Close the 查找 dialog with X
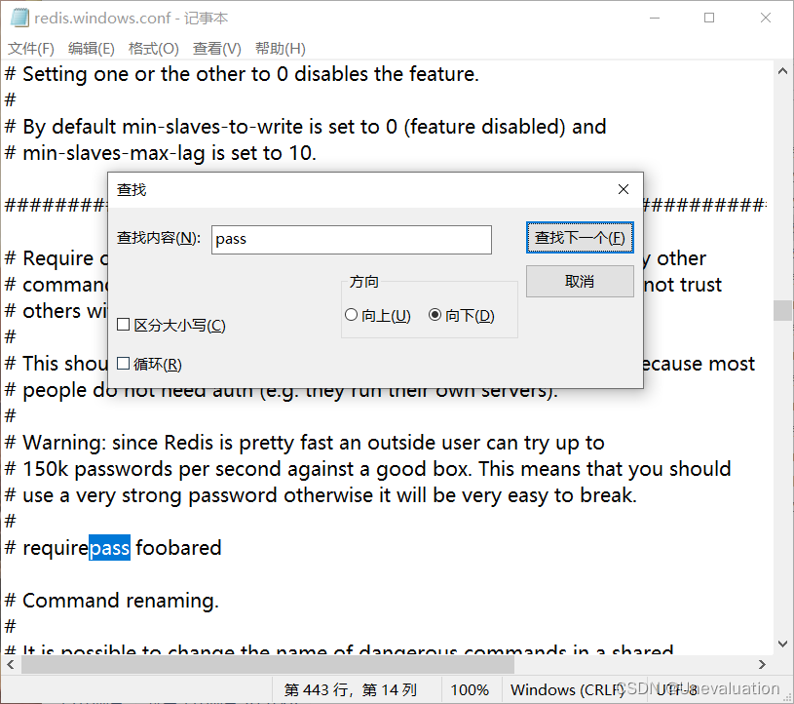 (624, 189)
